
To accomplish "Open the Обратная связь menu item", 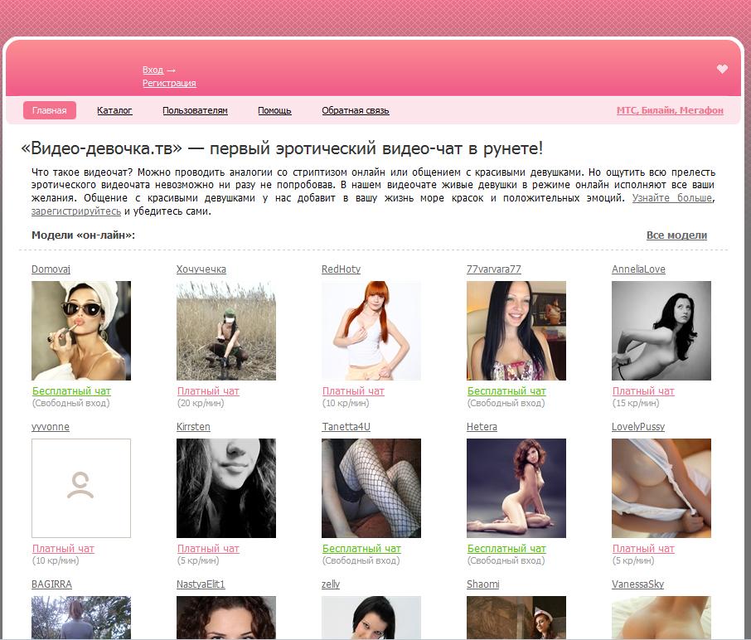I will tap(356, 110).
